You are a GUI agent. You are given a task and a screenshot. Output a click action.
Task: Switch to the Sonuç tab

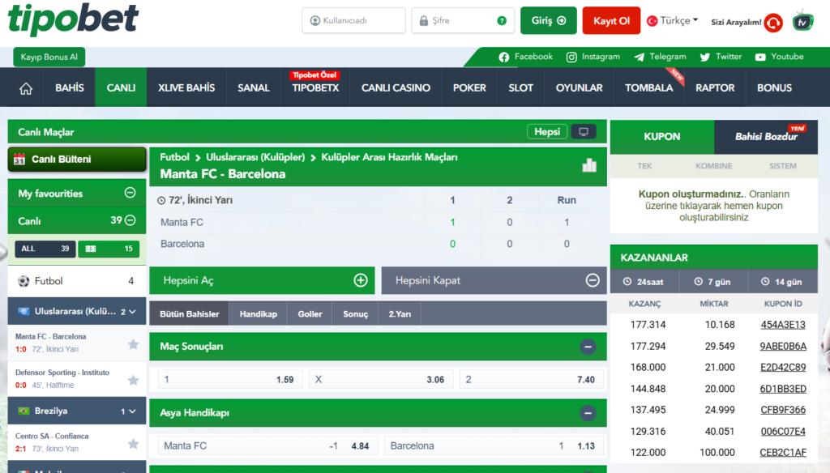coord(355,313)
